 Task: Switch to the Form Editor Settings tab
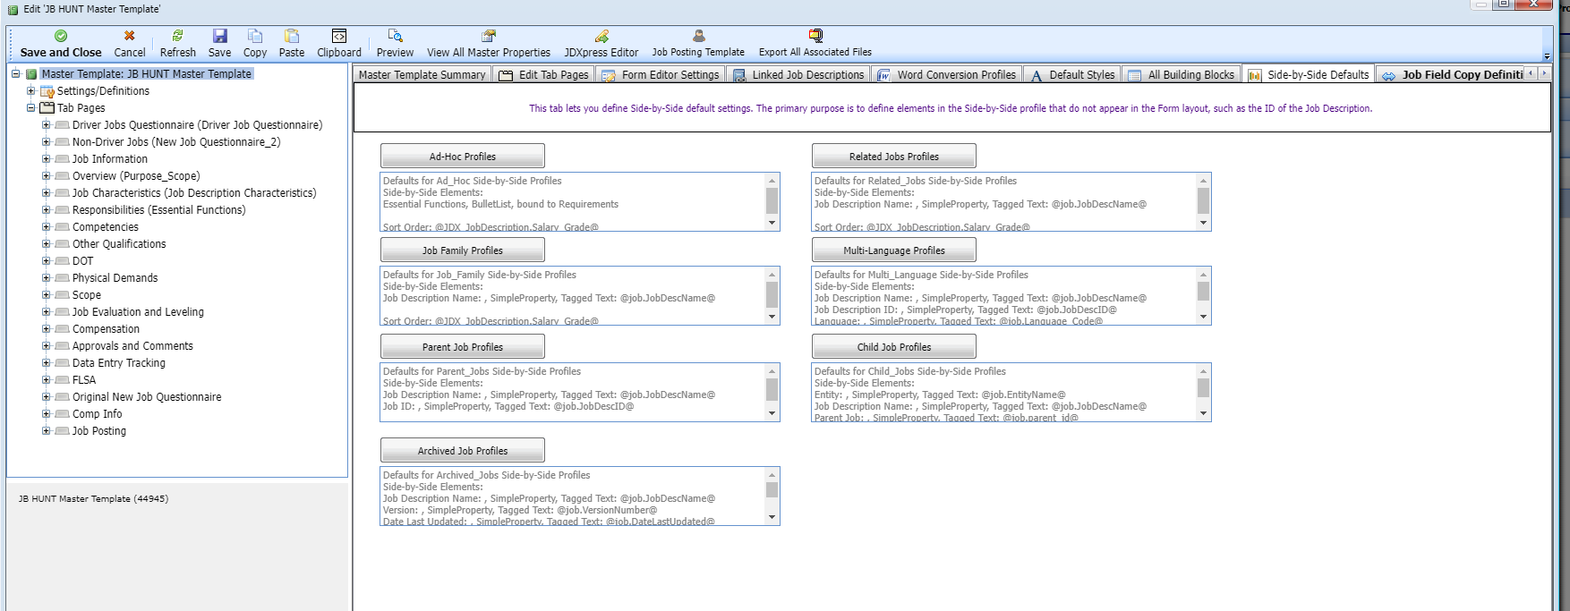tap(661, 75)
